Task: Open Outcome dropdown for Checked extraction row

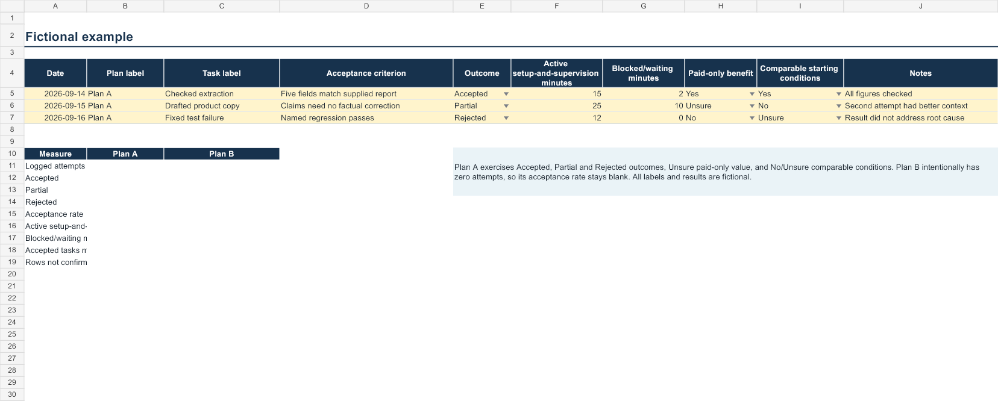Action: (506, 94)
